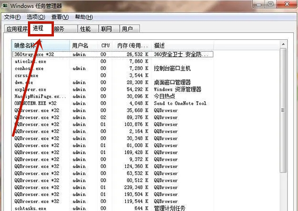Open the 帮助(H) menu

[x=83, y=17]
